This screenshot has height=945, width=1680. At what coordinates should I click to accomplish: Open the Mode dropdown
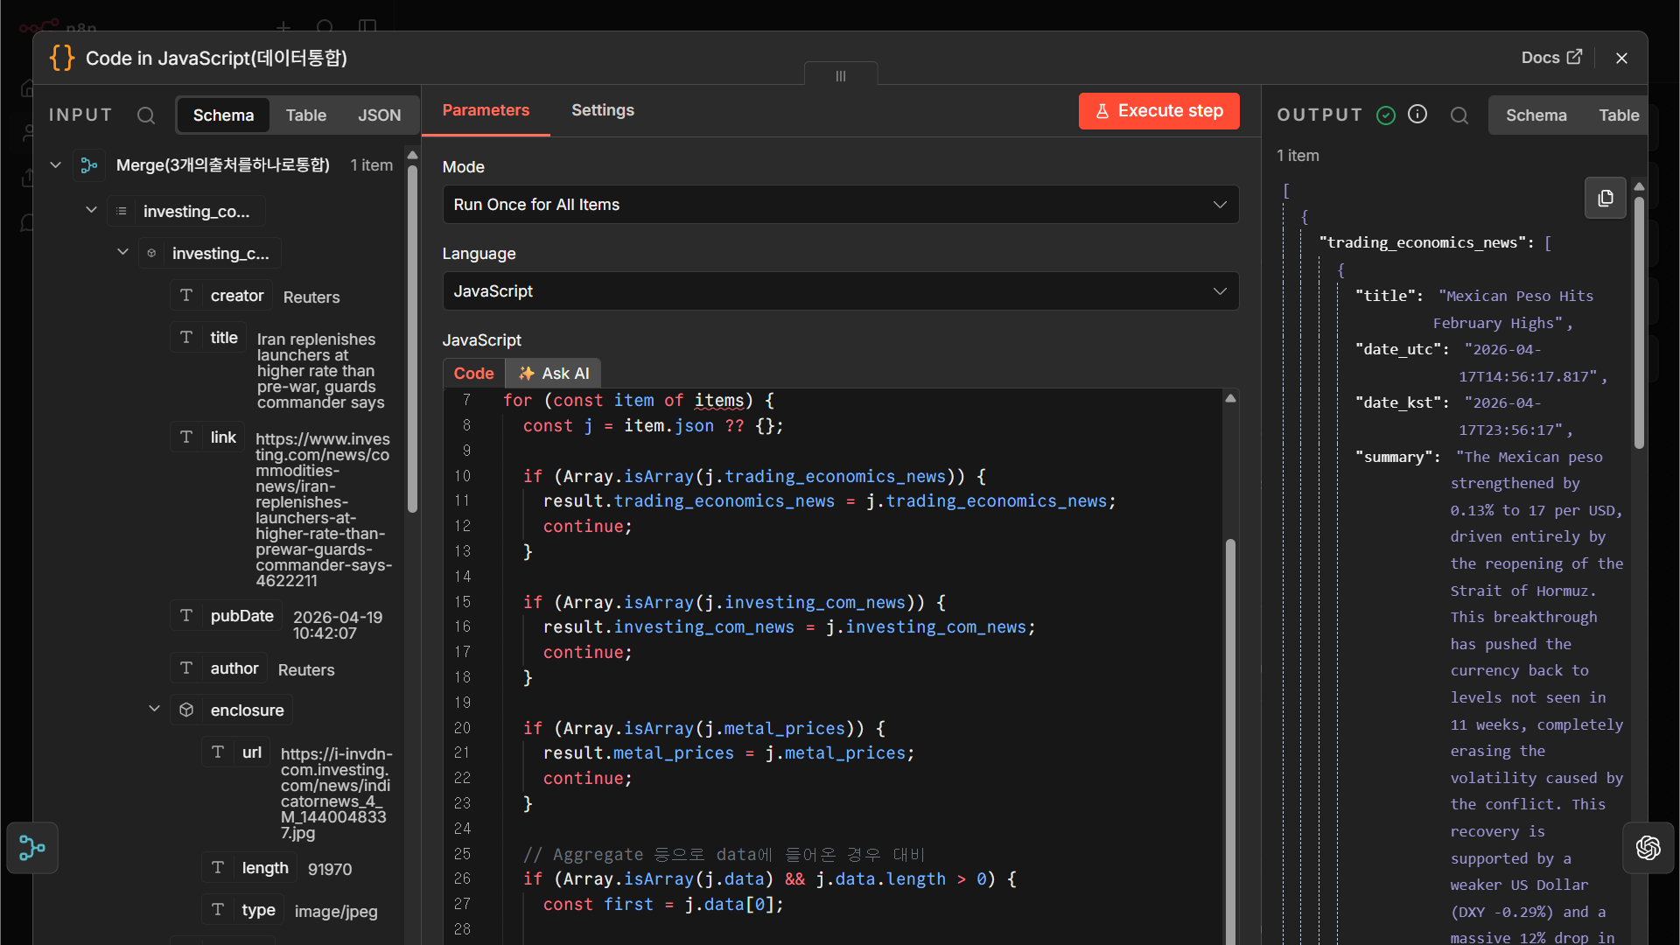[840, 205]
